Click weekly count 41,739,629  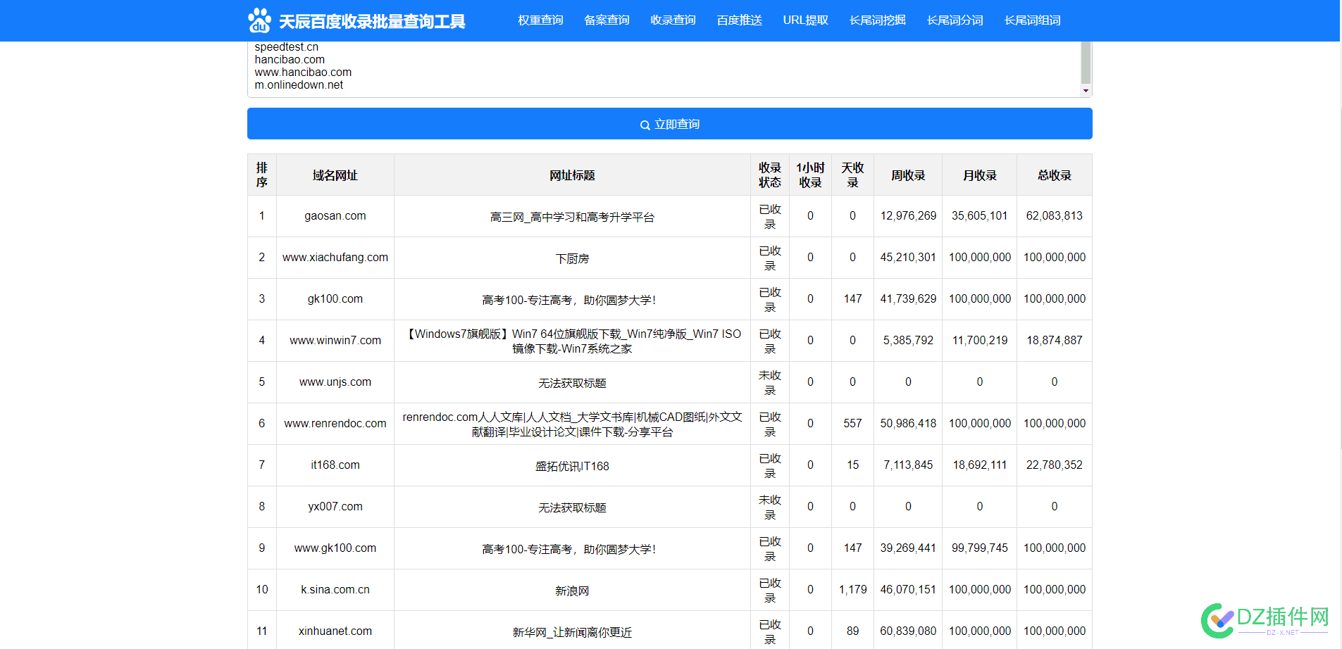(x=908, y=299)
